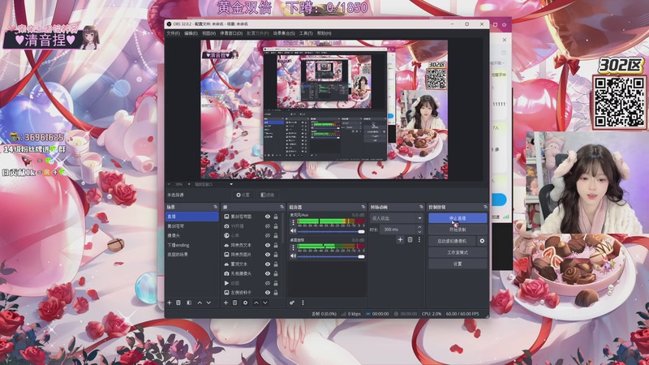Screen dimensions: 649x365
Task: Click the 启动虚拟摄像机 button
Action: click(452, 241)
